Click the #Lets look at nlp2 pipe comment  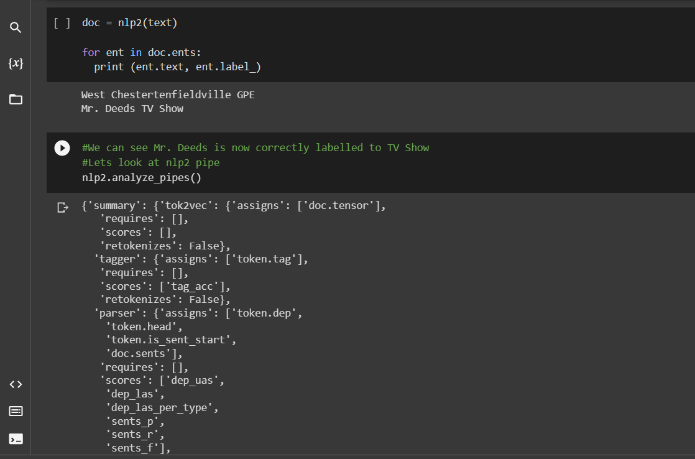click(x=150, y=163)
